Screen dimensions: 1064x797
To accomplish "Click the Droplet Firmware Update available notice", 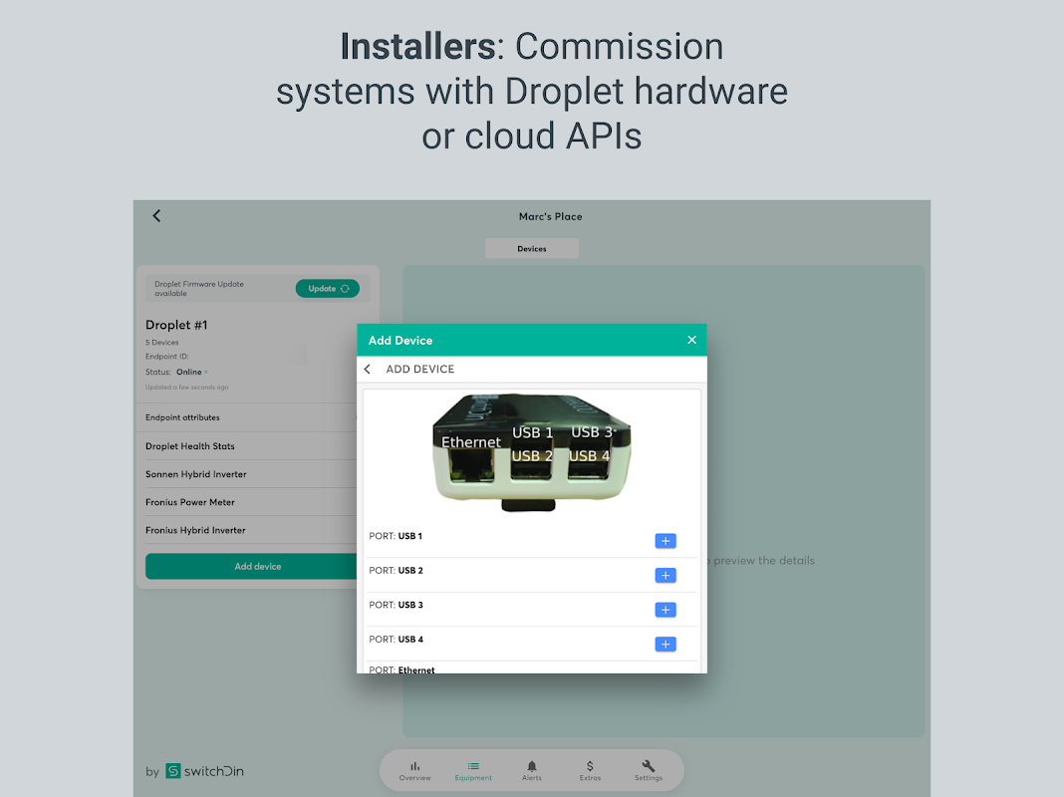I will coord(199,288).
